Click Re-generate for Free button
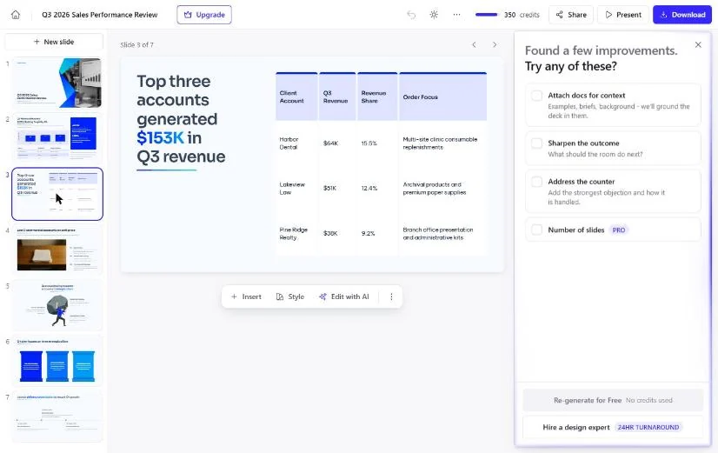The height and width of the screenshot is (453, 718). [x=613, y=400]
